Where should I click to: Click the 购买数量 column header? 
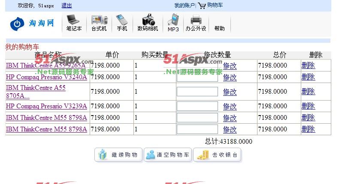point(155,55)
